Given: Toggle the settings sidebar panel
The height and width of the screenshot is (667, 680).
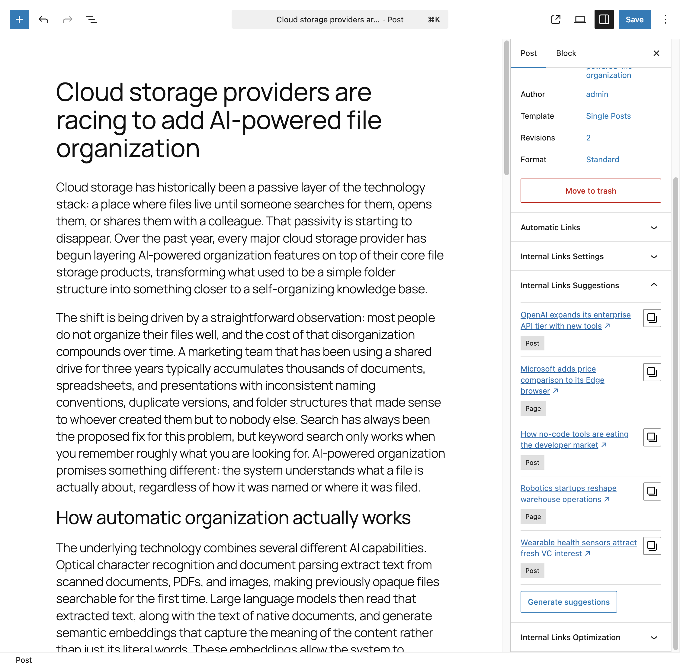Looking at the screenshot, I should (x=604, y=19).
